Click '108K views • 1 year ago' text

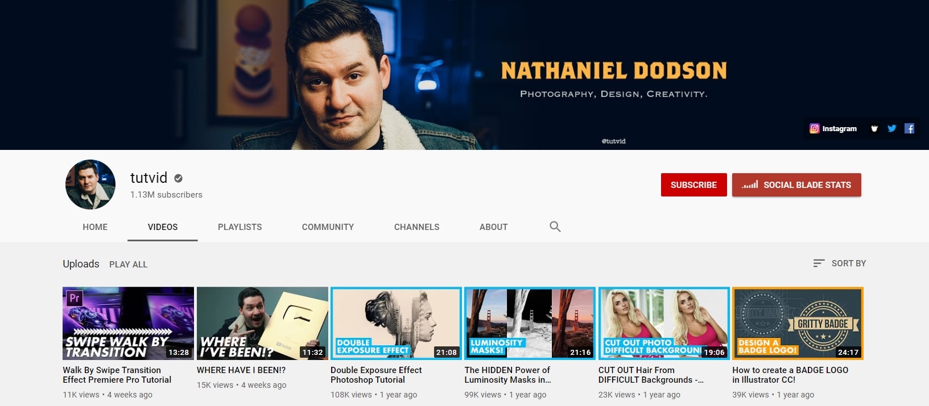pos(374,395)
